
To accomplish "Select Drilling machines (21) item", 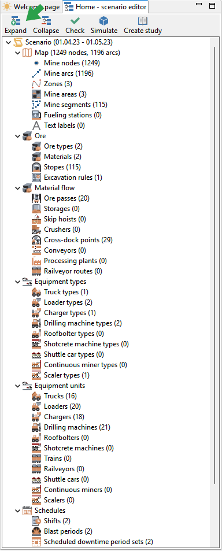I will (x=77, y=427).
